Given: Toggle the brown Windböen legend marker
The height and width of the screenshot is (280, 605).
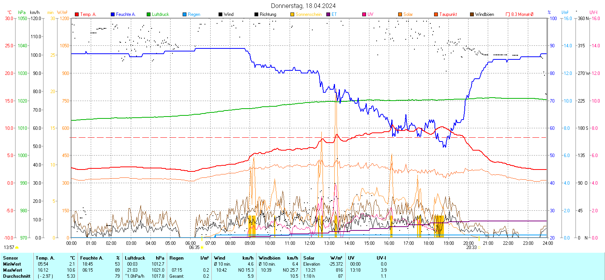Looking at the screenshot, I should (472, 14).
